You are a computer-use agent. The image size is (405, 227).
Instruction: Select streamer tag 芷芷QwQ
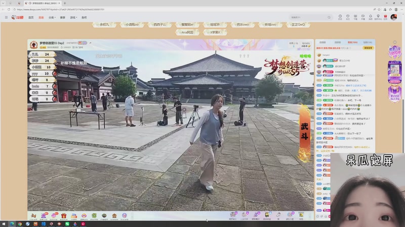(x=298, y=25)
